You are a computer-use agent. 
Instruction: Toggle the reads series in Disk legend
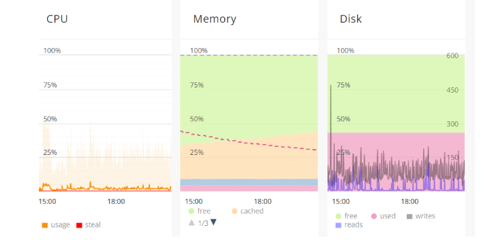pyautogui.click(x=338, y=225)
